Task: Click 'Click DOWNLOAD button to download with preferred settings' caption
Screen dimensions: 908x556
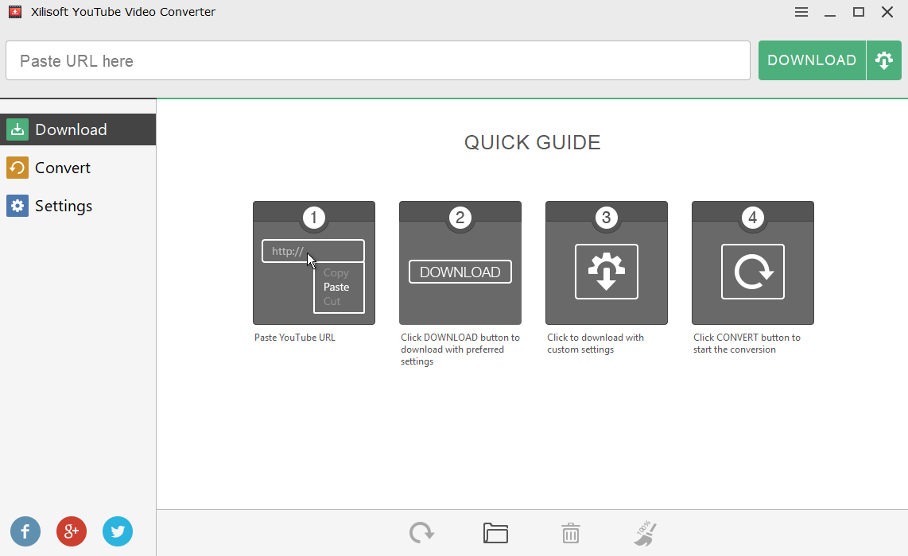Action: 460,349
